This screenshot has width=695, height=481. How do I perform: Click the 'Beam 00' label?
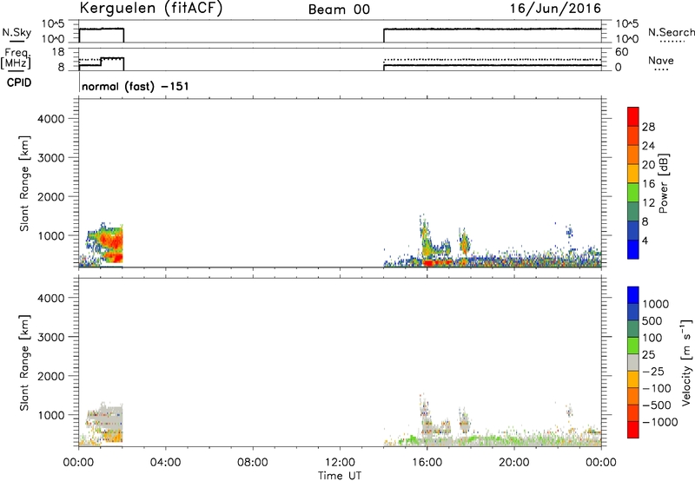pyautogui.click(x=339, y=10)
